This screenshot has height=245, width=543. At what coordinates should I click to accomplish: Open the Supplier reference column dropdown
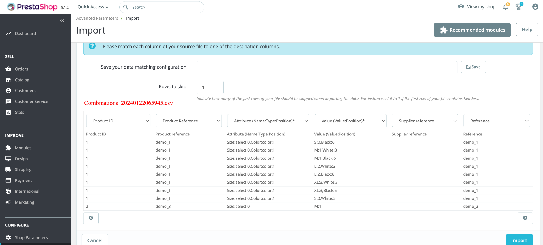[x=425, y=121]
